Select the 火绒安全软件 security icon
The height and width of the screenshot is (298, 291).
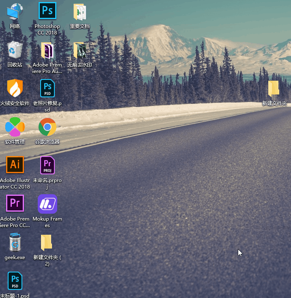(15, 88)
